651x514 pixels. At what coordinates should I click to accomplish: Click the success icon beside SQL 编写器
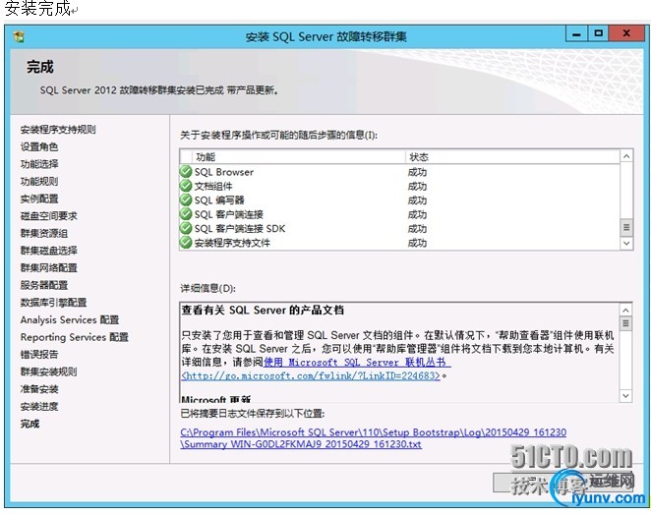click(186, 200)
